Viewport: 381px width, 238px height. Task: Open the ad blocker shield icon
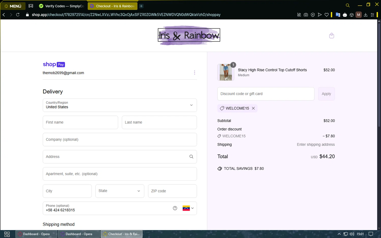click(x=313, y=15)
